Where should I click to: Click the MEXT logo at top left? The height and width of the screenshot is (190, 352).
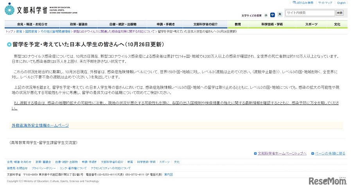[41, 9]
